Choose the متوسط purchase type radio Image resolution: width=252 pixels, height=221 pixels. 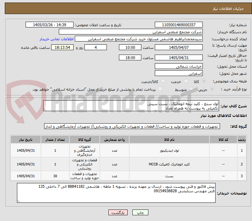(x=191, y=89)
